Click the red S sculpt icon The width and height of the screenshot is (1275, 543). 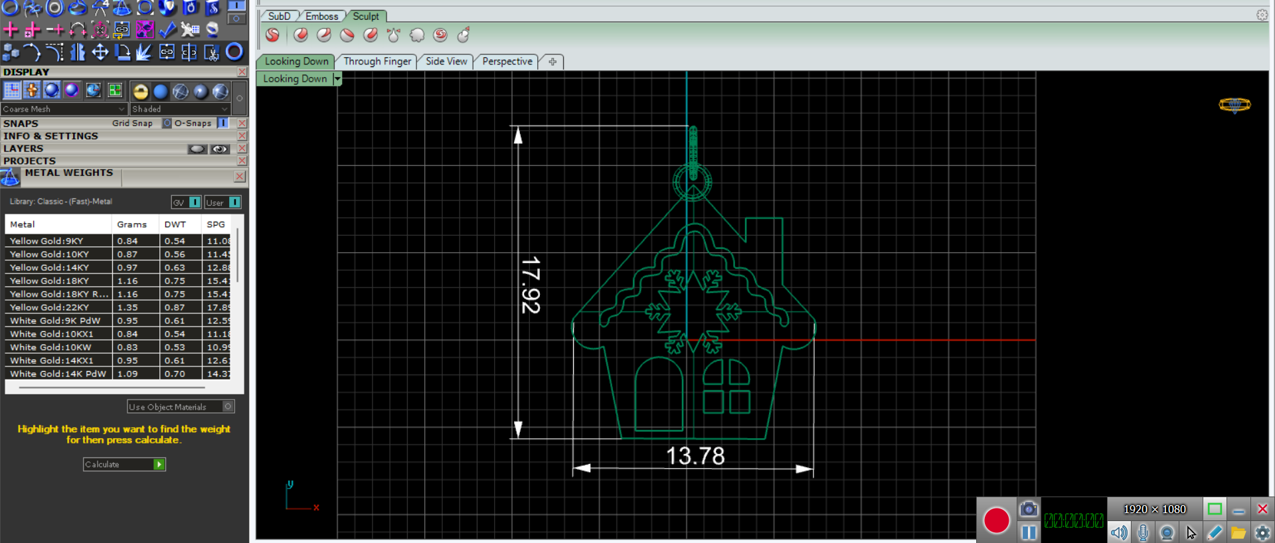[272, 35]
